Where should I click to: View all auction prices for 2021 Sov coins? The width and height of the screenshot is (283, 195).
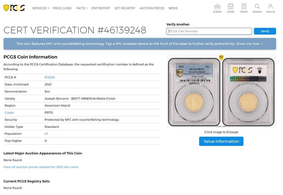pyautogui.click(x=41, y=167)
